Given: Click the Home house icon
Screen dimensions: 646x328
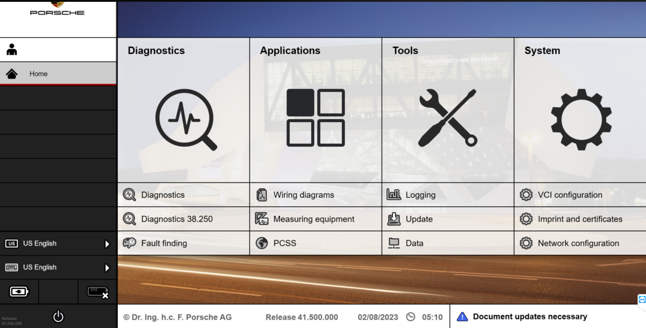Looking at the screenshot, I should click(x=12, y=74).
